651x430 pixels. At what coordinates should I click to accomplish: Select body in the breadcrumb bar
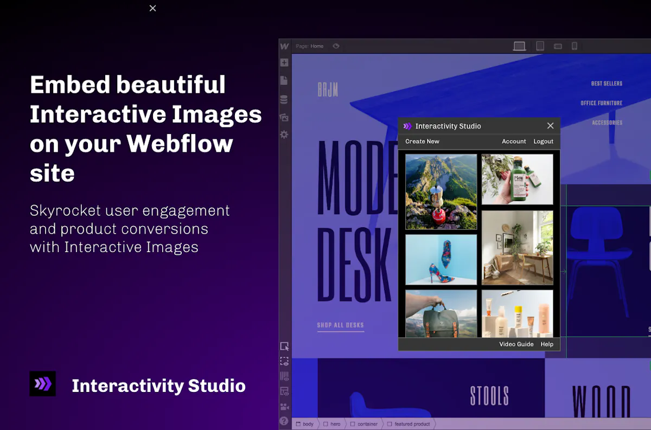tap(304, 424)
